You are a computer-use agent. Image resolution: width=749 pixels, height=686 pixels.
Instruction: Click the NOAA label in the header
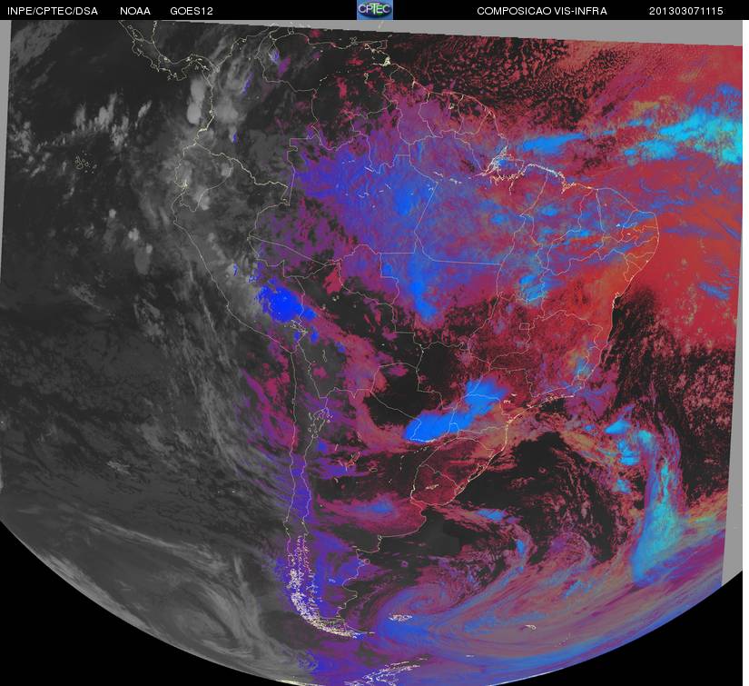(135, 11)
